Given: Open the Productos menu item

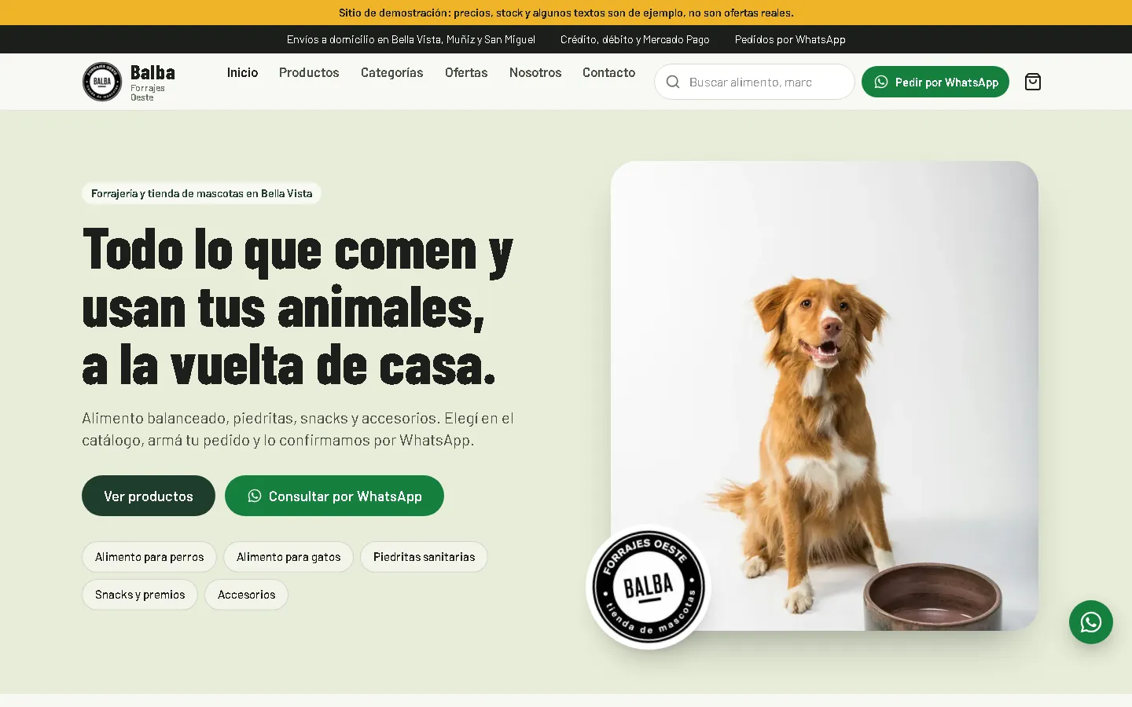Looking at the screenshot, I should click(309, 72).
